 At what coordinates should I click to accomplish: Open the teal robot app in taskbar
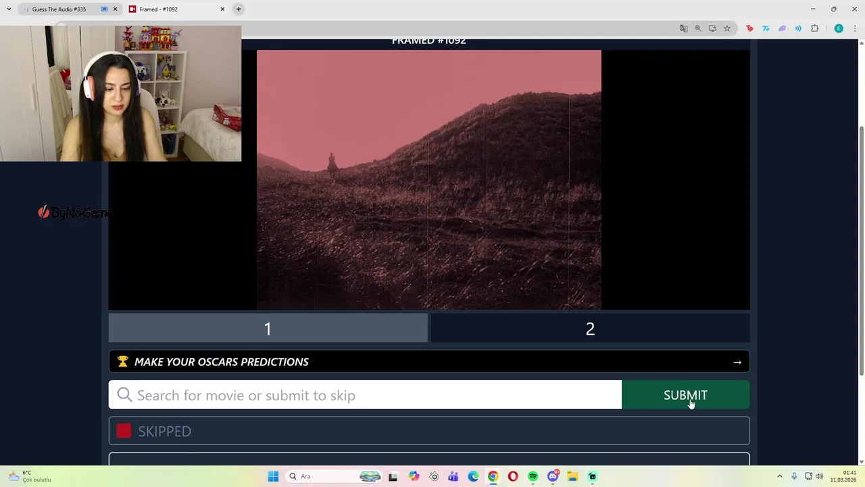[x=593, y=476]
